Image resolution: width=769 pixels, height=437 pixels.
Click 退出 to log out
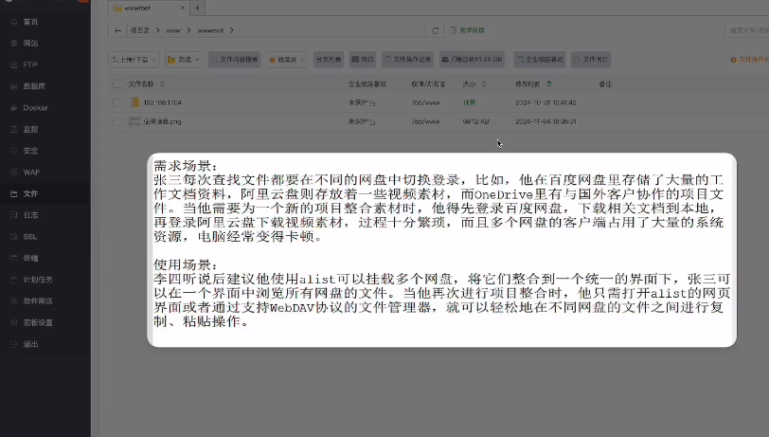[30, 344]
